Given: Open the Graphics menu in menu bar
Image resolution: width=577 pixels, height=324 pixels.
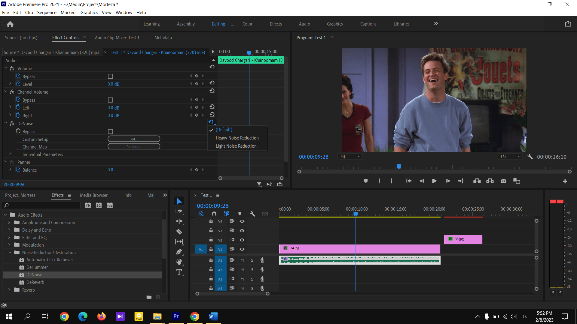Looking at the screenshot, I should [88, 12].
